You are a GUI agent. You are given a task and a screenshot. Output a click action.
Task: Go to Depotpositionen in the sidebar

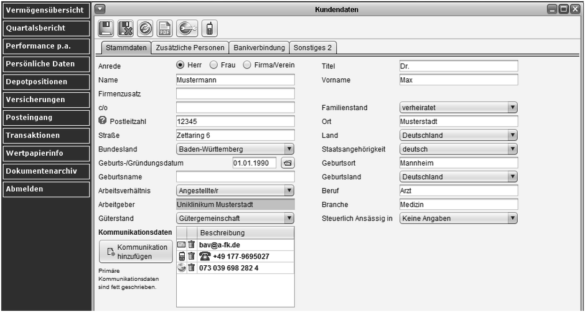[45, 82]
